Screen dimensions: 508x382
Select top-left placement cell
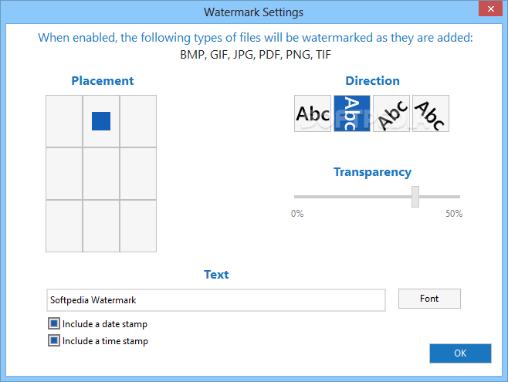[64, 121]
